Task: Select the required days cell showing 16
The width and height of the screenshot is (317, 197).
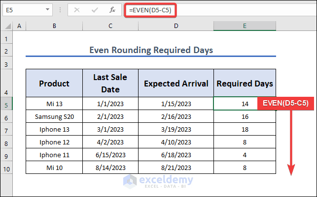Action: tap(245, 116)
